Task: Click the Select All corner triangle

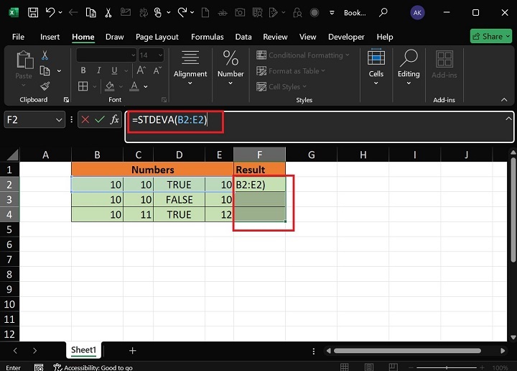Action: tap(12, 155)
